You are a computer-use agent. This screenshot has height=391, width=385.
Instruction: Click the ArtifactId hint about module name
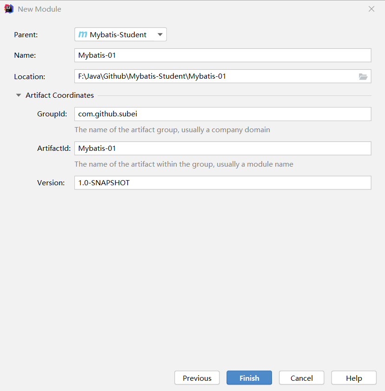[184, 164]
